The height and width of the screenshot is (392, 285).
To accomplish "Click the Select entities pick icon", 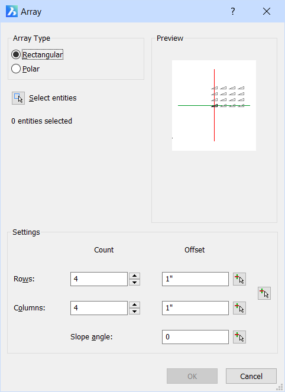I will pos(18,98).
